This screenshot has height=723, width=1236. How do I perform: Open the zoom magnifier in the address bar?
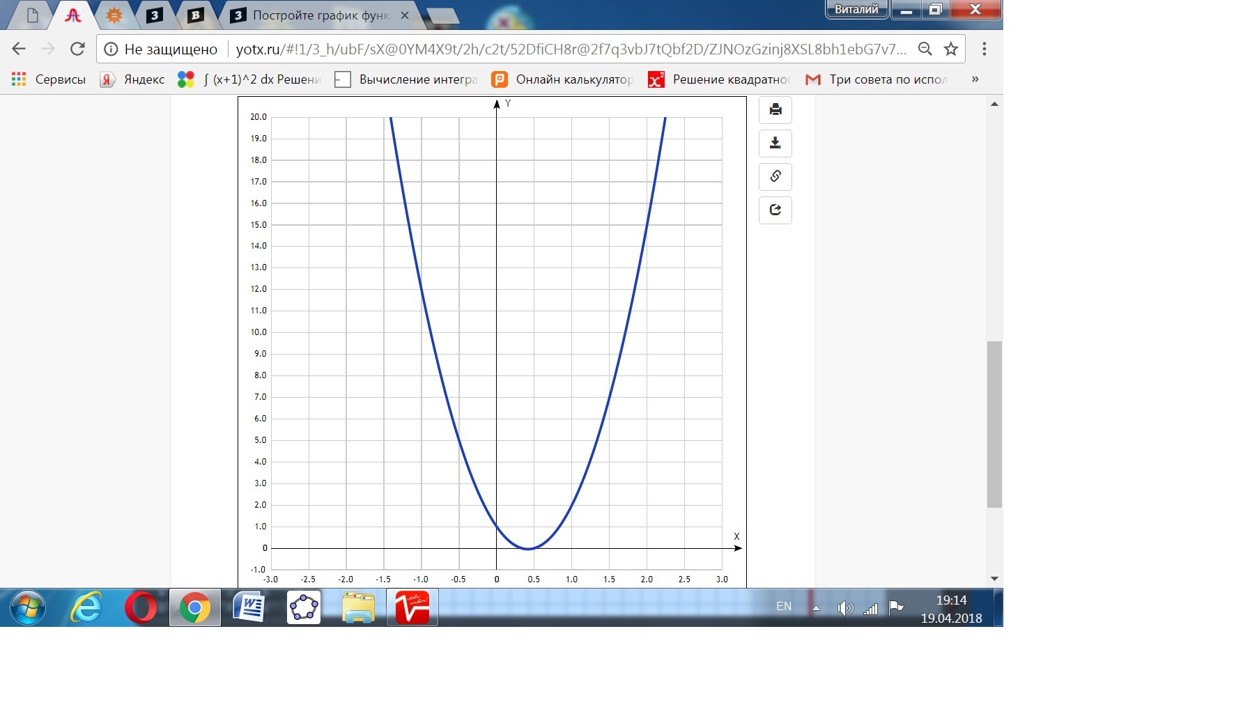(x=925, y=49)
